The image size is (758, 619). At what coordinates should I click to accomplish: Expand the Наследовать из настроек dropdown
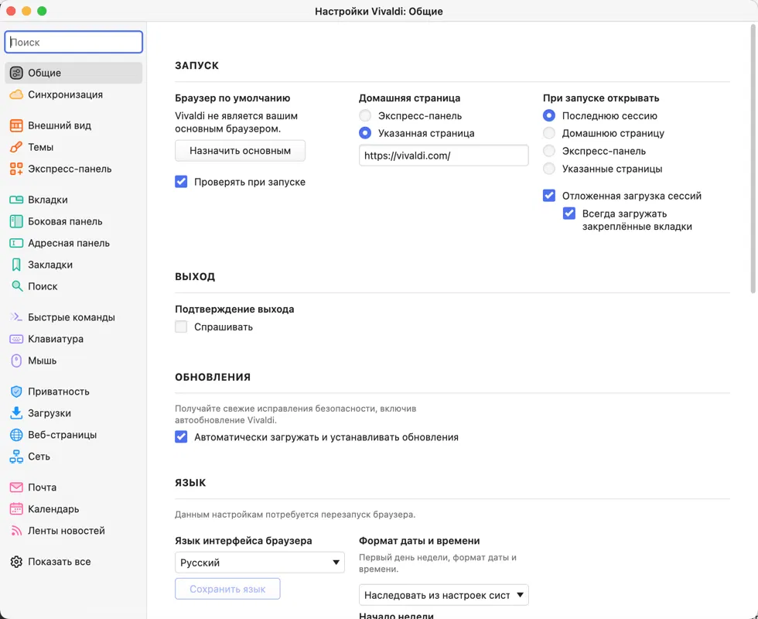443,595
